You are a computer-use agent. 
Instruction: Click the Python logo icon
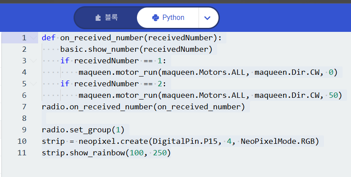[x=156, y=18]
